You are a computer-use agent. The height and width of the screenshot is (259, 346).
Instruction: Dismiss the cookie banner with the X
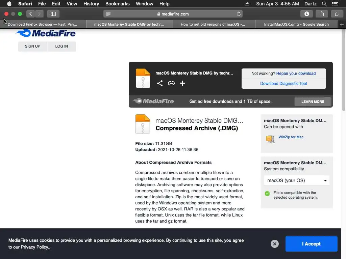click(x=274, y=244)
